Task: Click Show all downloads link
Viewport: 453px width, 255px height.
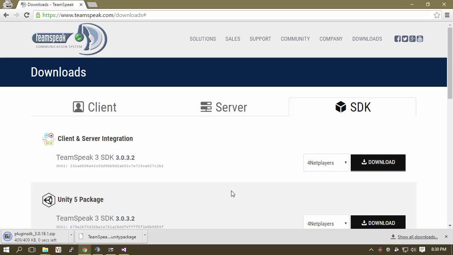Action: 418,237
